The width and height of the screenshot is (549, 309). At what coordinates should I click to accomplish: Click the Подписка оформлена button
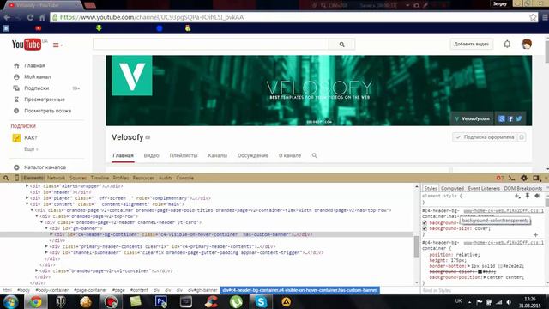click(486, 137)
